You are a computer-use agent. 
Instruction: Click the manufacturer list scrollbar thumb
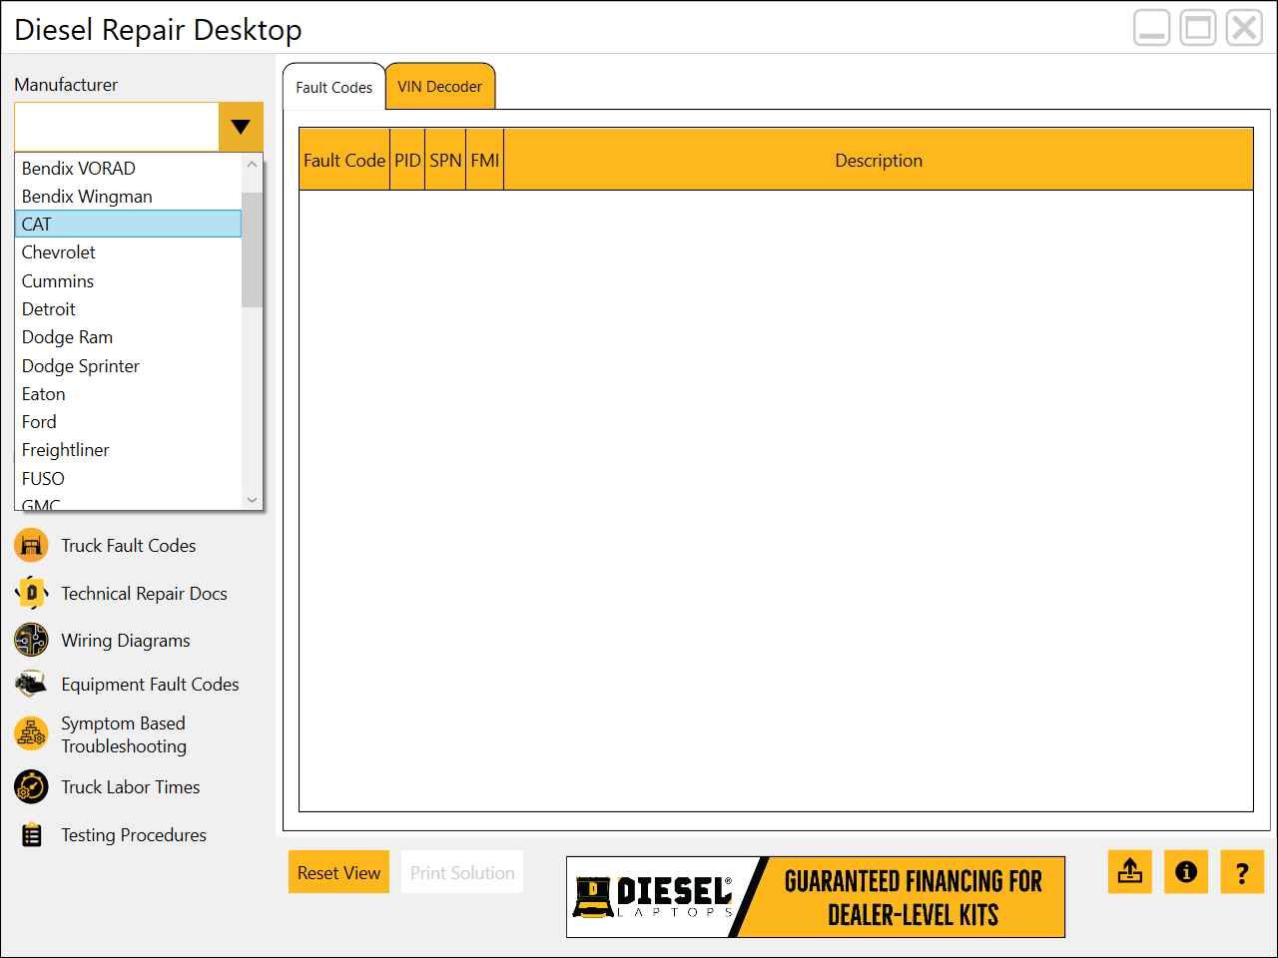pyautogui.click(x=252, y=249)
